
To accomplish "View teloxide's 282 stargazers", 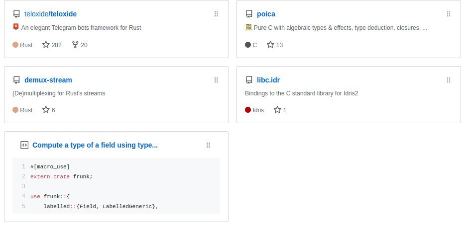I will coord(52,45).
